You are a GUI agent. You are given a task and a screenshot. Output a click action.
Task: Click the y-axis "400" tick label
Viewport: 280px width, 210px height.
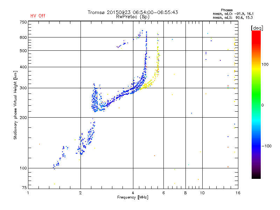coord(23,67)
